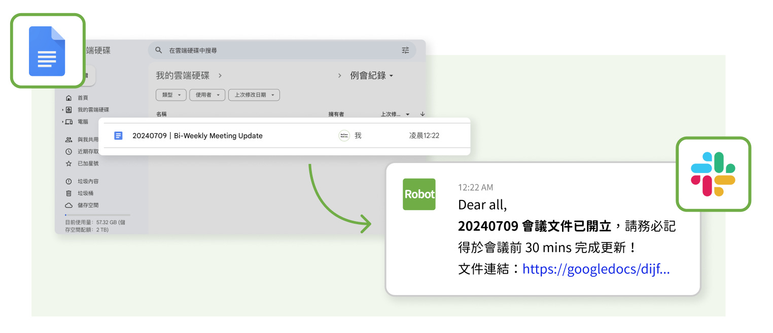Viewport: 773px width, 333px height.
Task: Click the Google Docs logo icon
Action: [x=47, y=51]
